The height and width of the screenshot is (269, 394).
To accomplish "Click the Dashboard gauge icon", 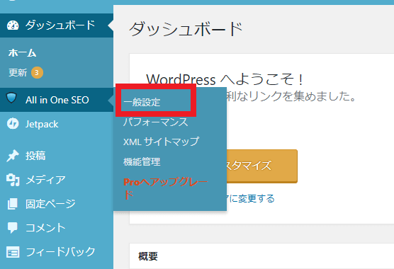I will pyautogui.click(x=13, y=25).
